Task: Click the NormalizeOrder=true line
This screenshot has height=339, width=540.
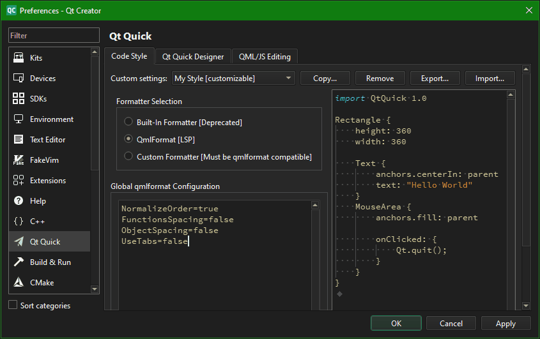Action: coord(170,209)
